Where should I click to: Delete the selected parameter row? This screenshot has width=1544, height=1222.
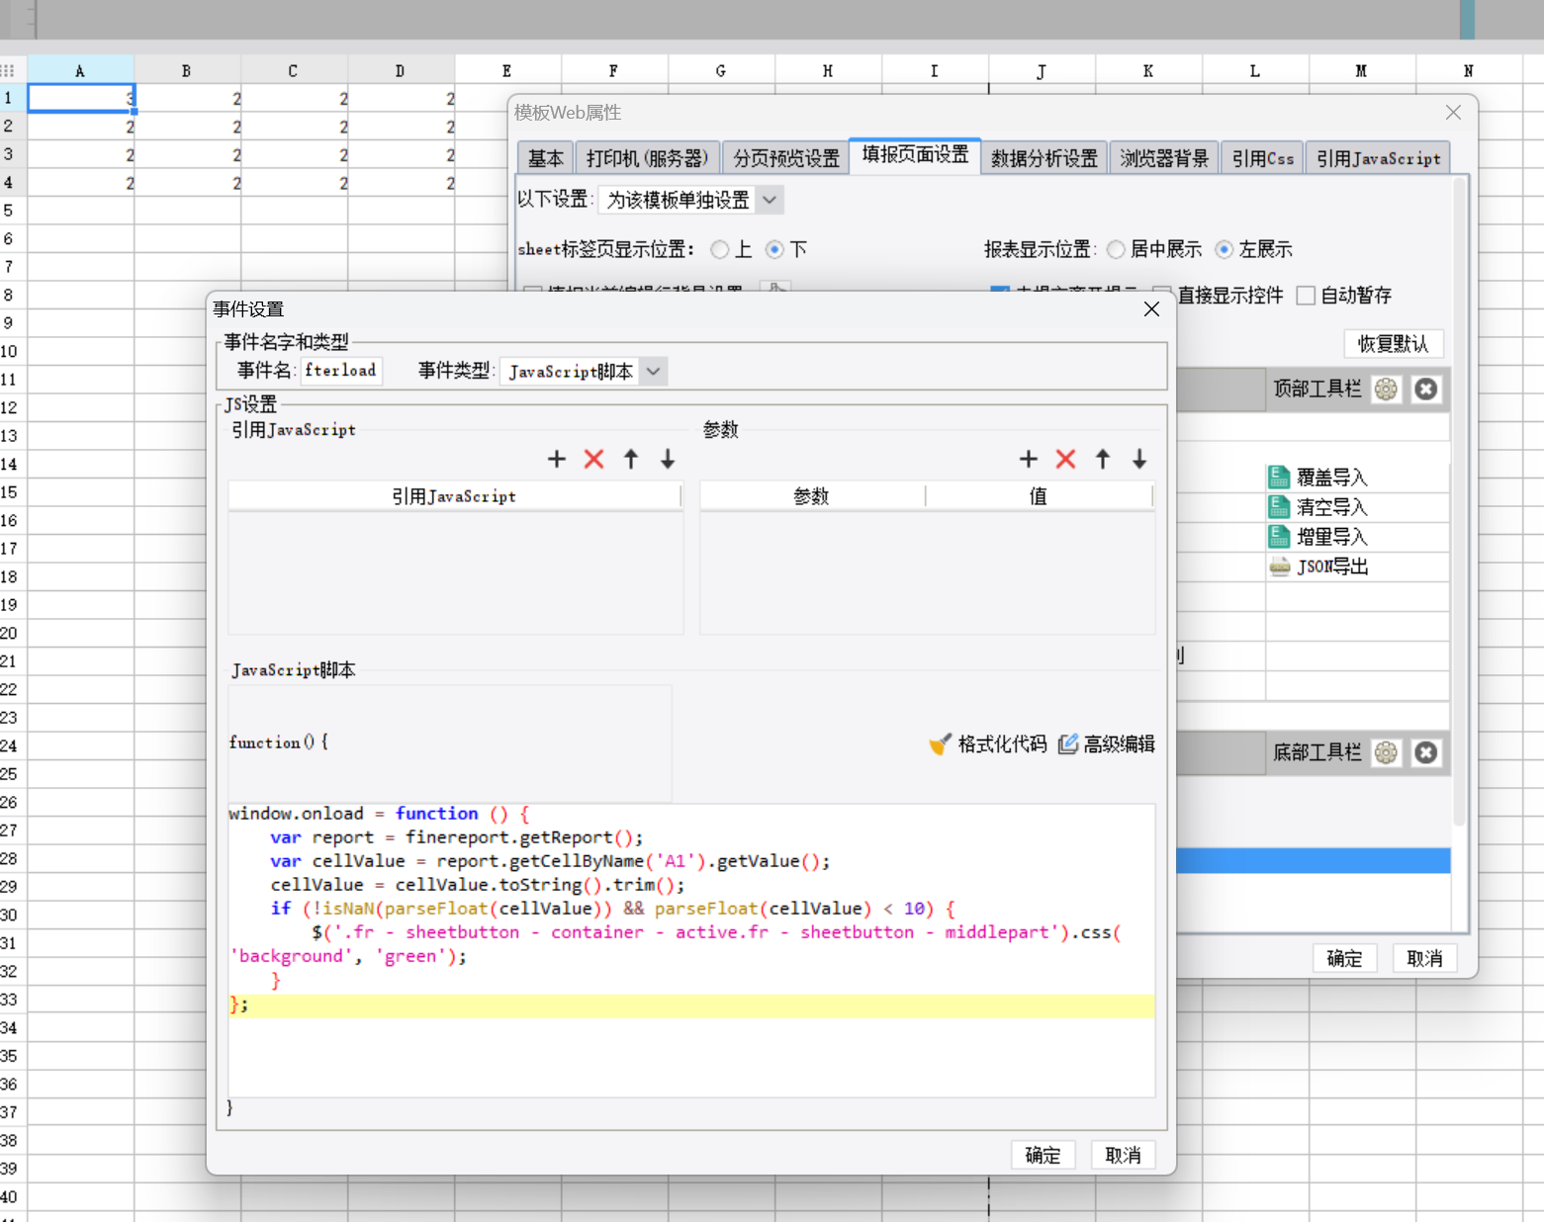[1065, 459]
